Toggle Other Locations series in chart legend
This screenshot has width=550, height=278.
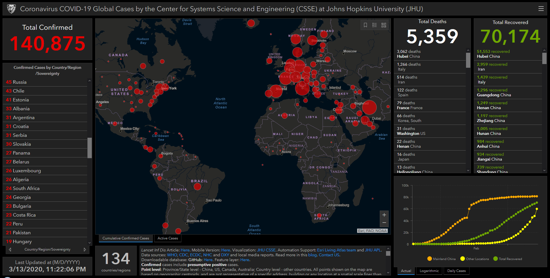[x=475, y=259]
